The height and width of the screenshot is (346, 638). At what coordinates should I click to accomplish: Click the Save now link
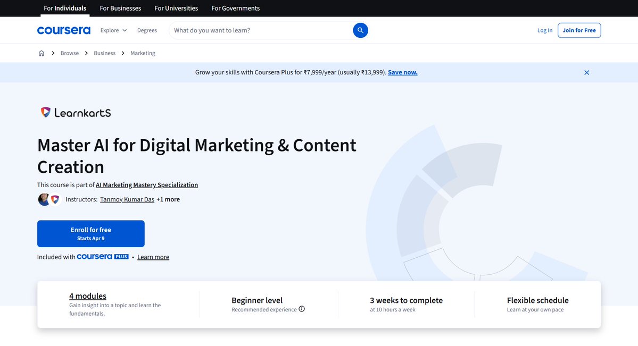(402, 72)
